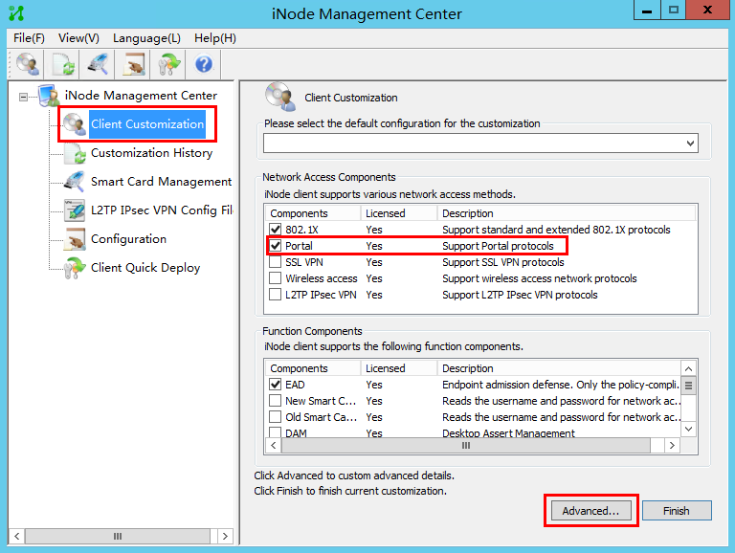Uncheck the Portal component checkbox
This screenshot has height=553, width=735.
point(276,246)
